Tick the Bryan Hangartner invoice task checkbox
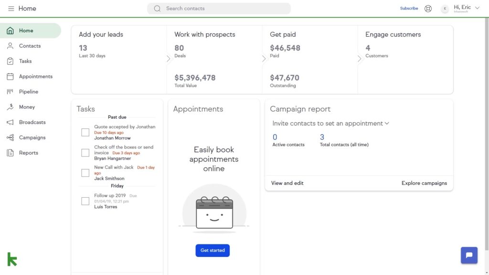Image resolution: width=489 pixels, height=275 pixels. [85, 153]
